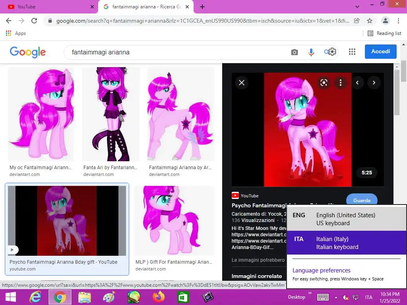This screenshot has width=407, height=305.
Task: Click the Chrome taskbar icon
Action: click(x=60, y=297)
